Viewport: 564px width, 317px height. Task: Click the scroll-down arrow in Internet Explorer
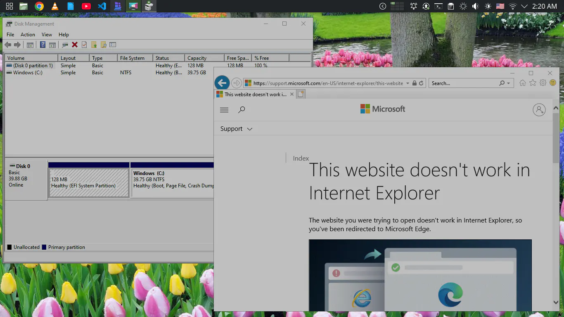click(x=556, y=302)
